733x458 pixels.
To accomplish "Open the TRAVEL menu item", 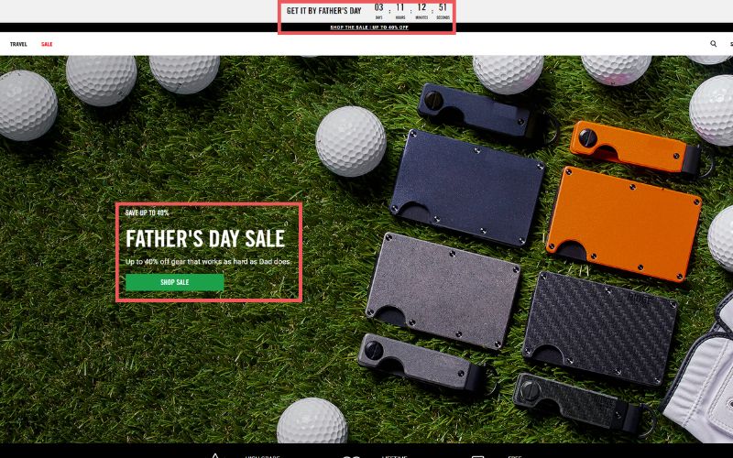I will pos(18,44).
